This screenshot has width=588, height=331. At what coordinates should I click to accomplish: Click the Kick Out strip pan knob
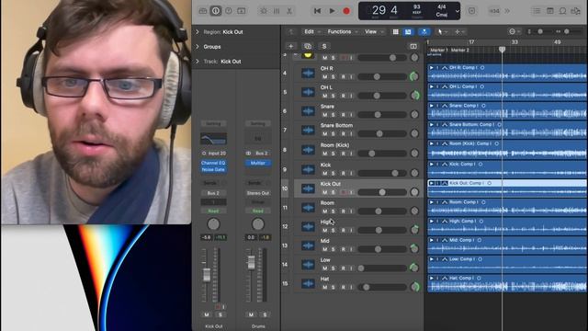click(213, 224)
